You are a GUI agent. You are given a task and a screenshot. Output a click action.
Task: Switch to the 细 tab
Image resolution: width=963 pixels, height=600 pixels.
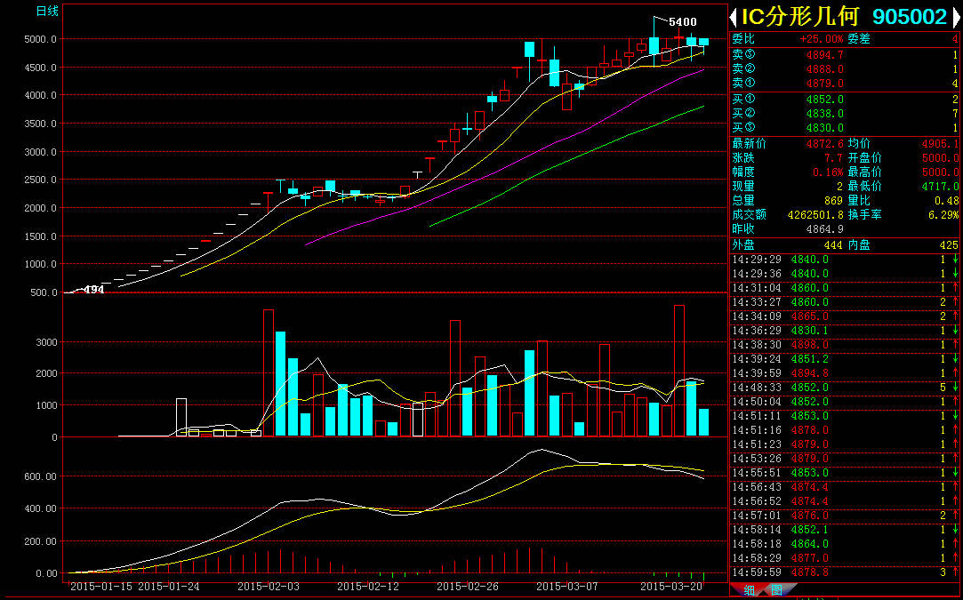point(750,591)
